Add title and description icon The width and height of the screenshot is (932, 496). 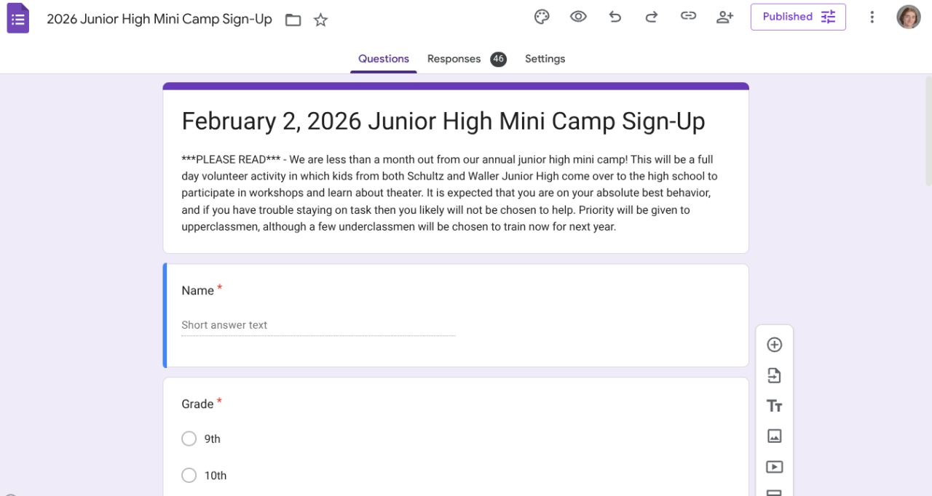point(774,406)
